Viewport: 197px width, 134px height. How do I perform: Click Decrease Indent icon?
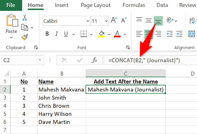[170, 34]
